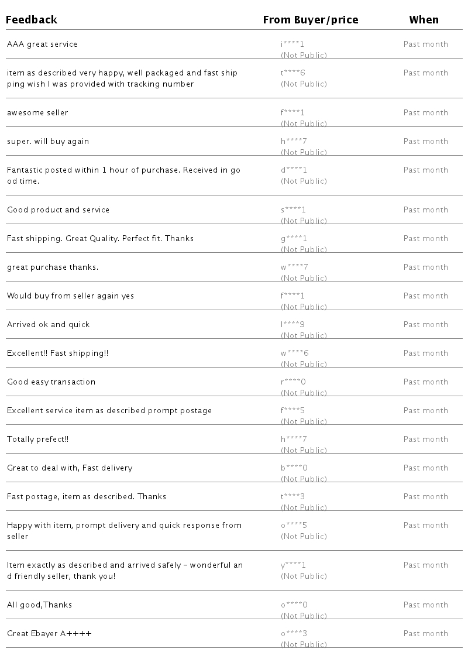Viewport: 468px width, 659px height.
Task: Click buyer l****9's username
Action: (x=292, y=325)
